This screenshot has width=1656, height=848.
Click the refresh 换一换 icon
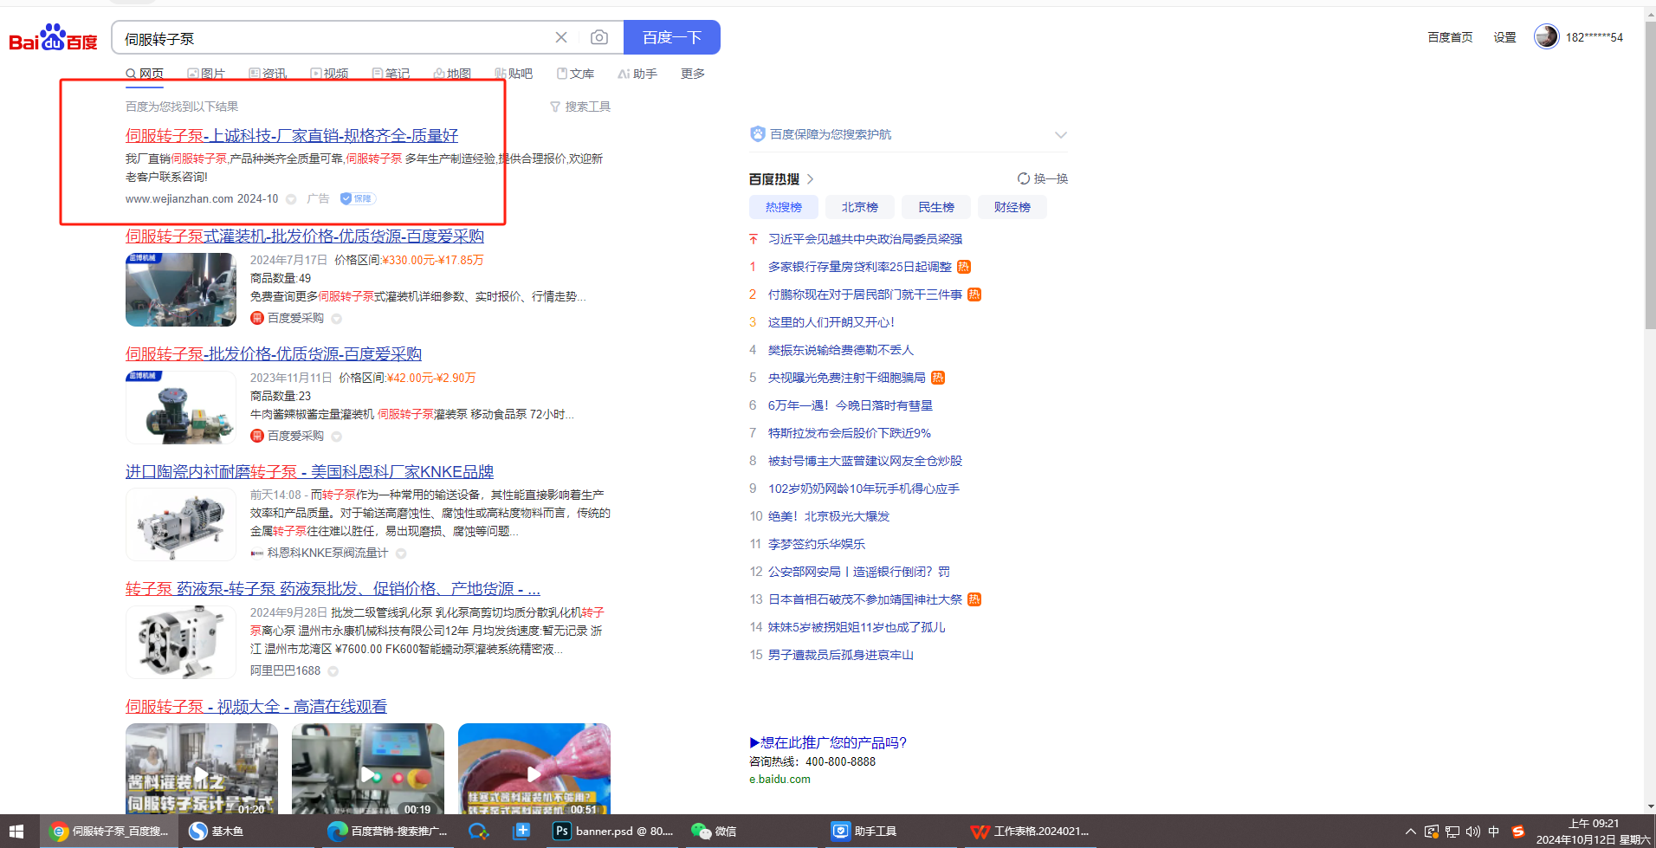coord(1024,178)
